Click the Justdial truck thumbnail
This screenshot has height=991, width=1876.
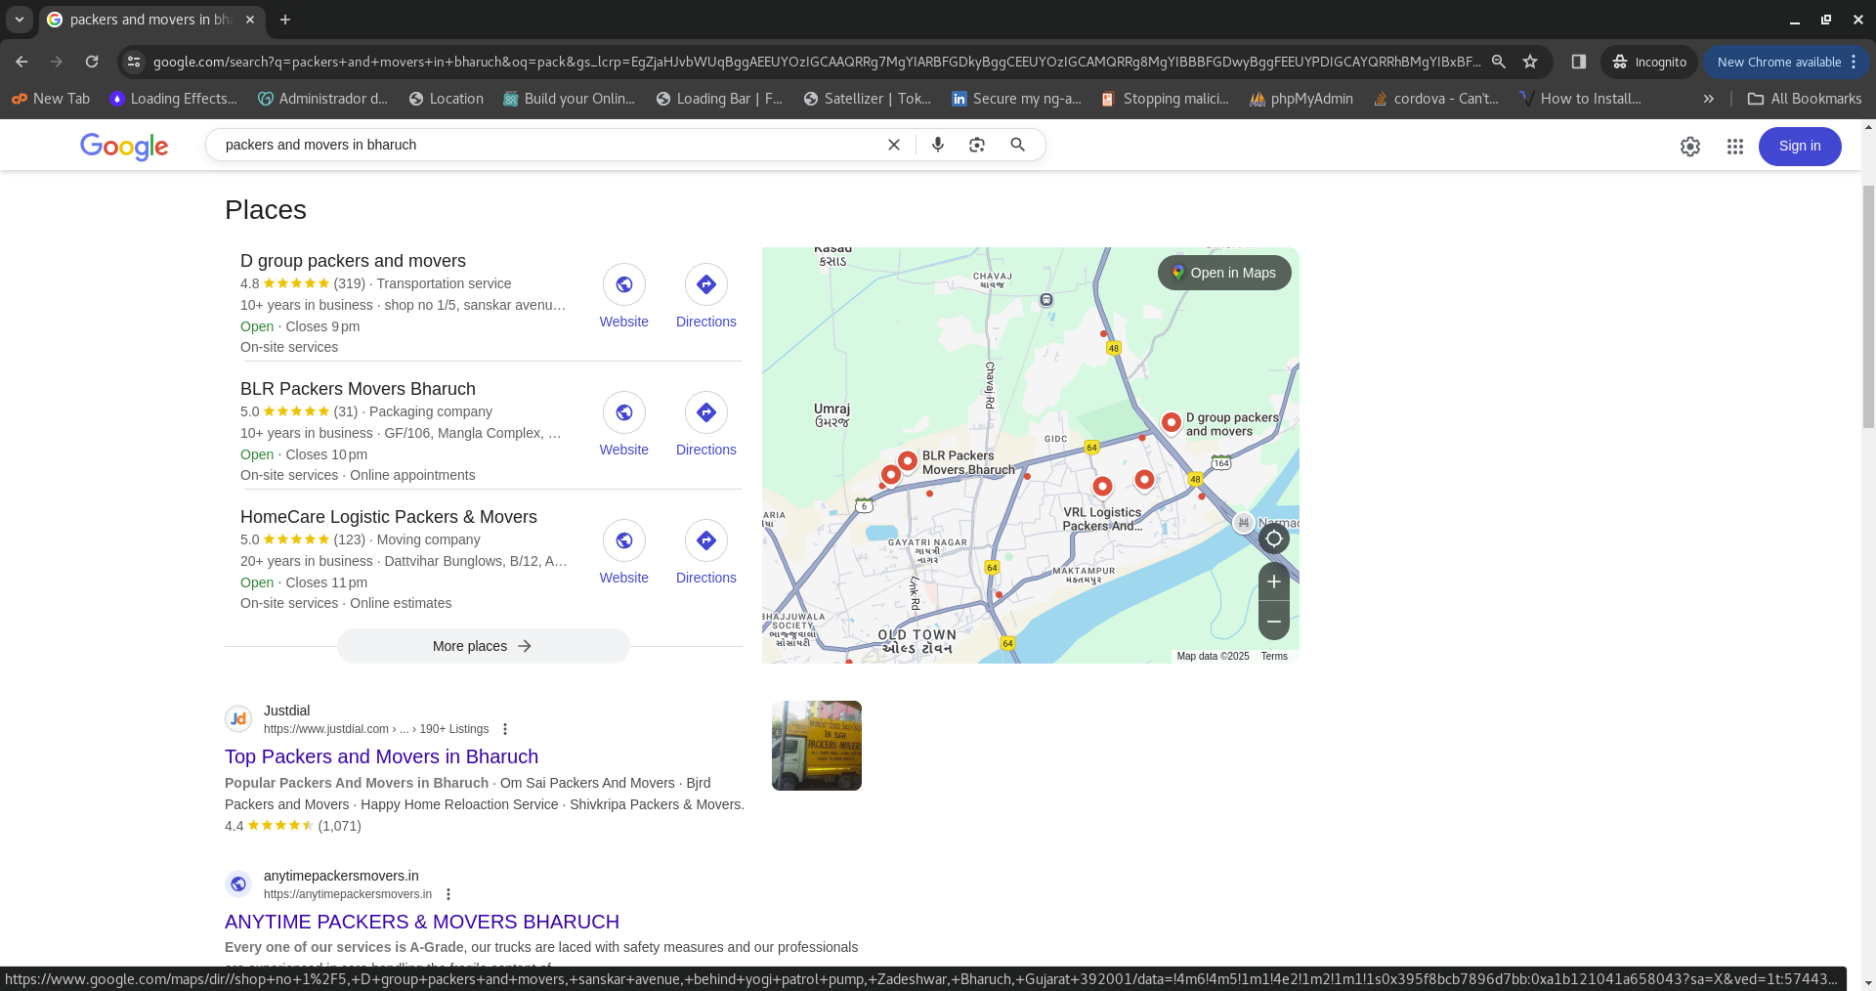[817, 746]
